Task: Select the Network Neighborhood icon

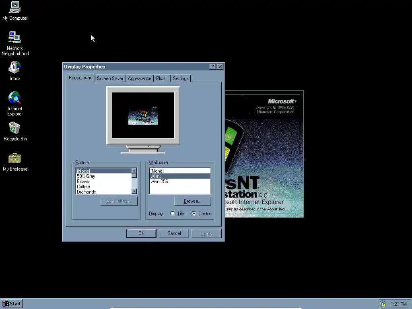Action: click(15, 43)
